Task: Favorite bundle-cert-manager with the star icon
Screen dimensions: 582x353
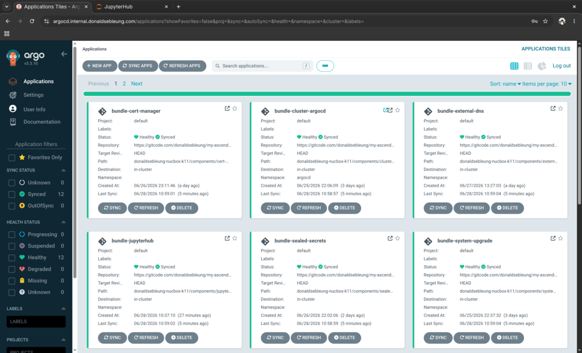Action: [x=234, y=108]
